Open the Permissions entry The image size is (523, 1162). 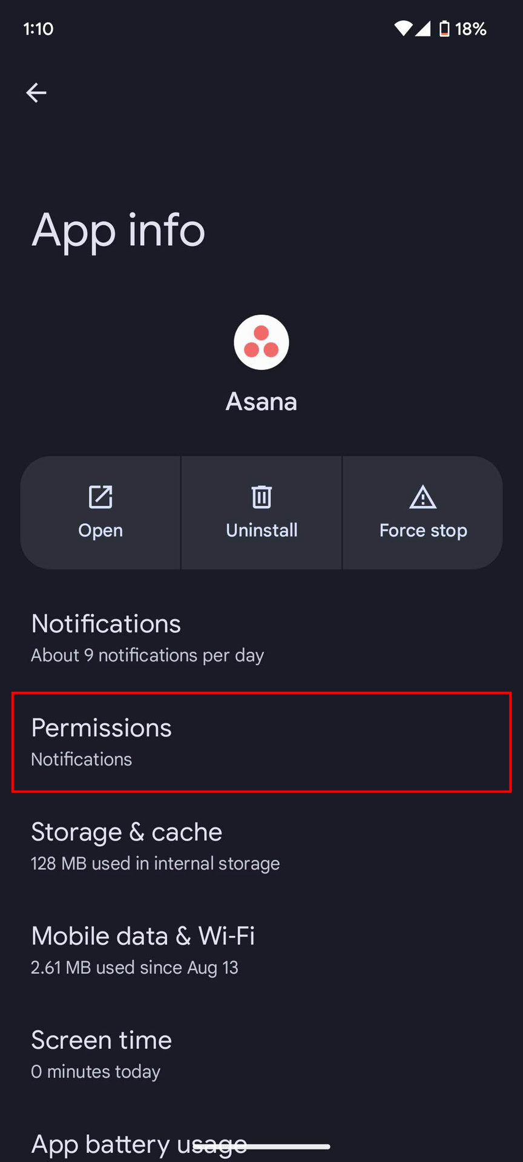[x=261, y=742]
